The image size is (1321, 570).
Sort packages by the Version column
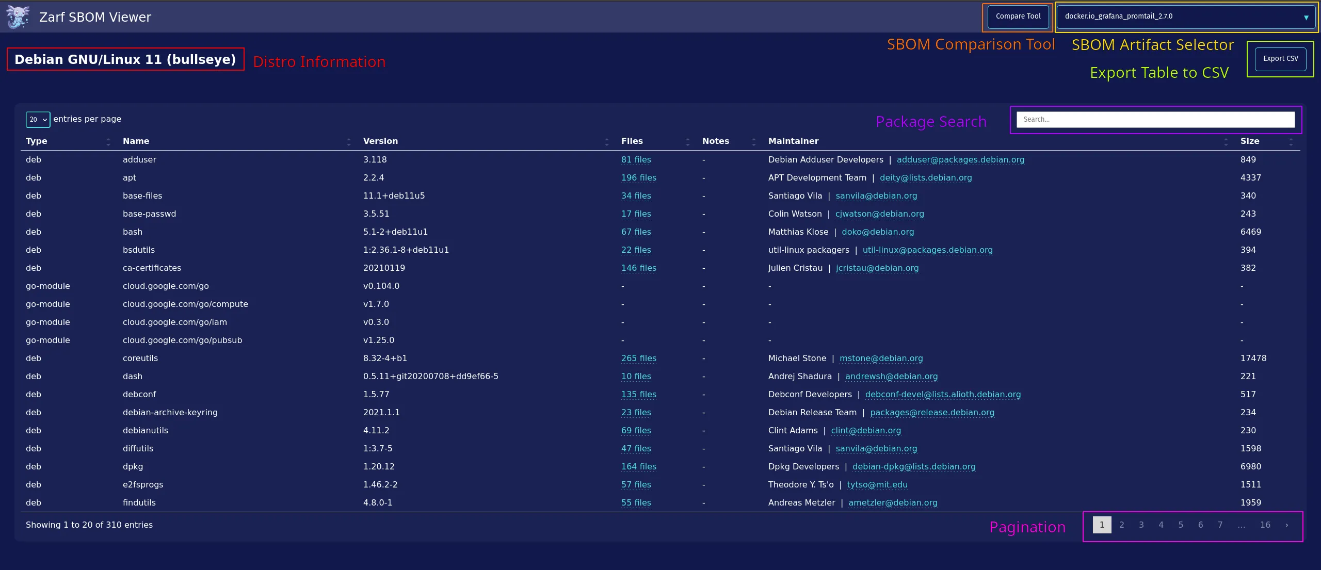pyautogui.click(x=607, y=141)
